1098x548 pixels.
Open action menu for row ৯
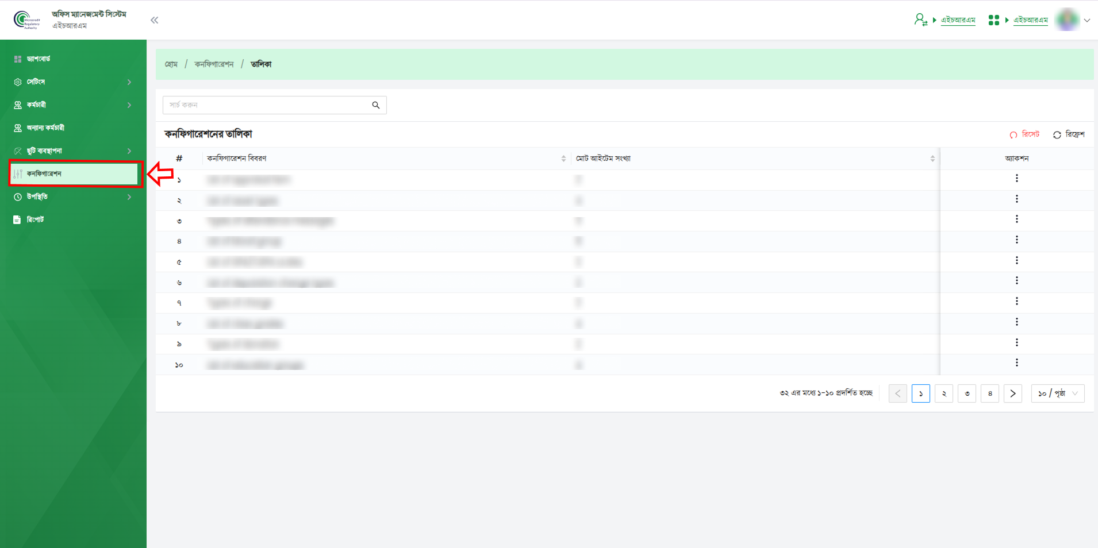click(x=1017, y=343)
